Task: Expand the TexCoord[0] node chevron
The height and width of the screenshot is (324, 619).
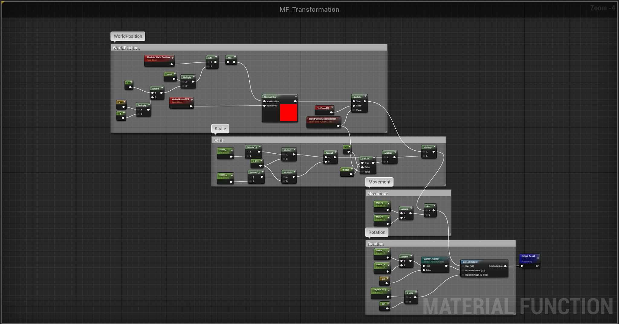Action: [x=332, y=107]
